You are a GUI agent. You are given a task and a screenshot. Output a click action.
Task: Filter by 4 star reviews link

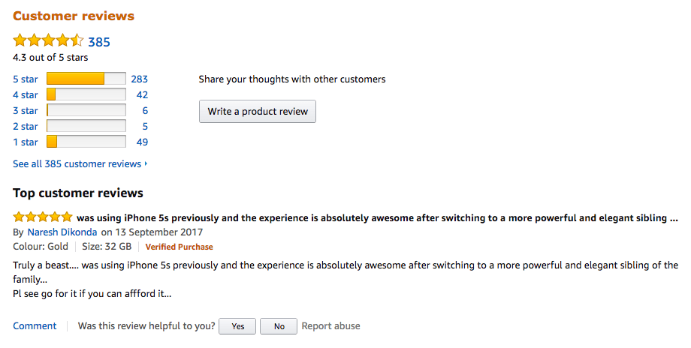26,94
